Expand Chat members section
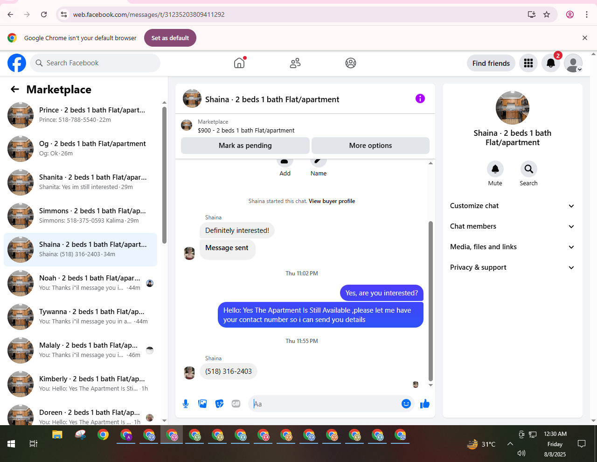Screen dimensions: 597x462 click(x=512, y=226)
